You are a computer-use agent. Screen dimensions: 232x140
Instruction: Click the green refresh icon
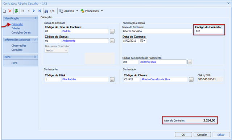pos(16,11)
